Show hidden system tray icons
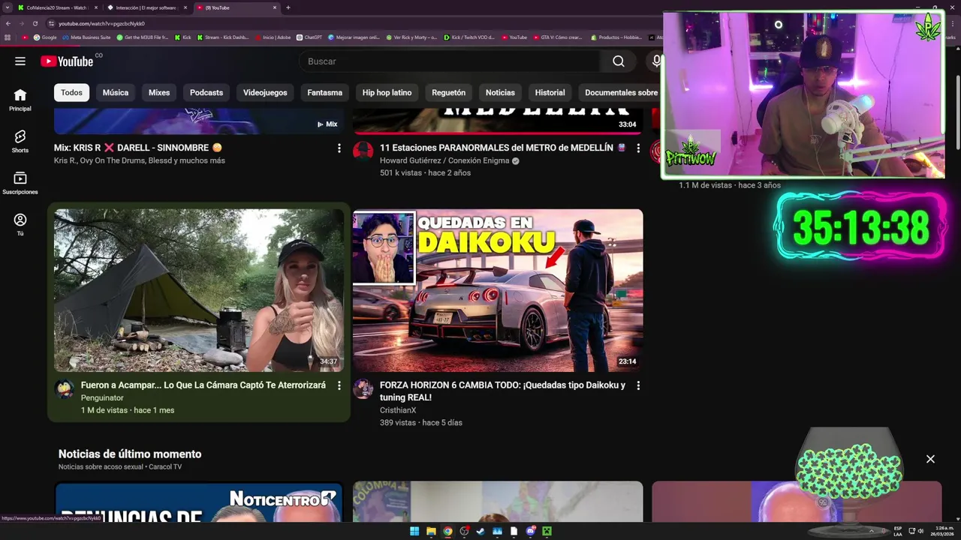 872,531
